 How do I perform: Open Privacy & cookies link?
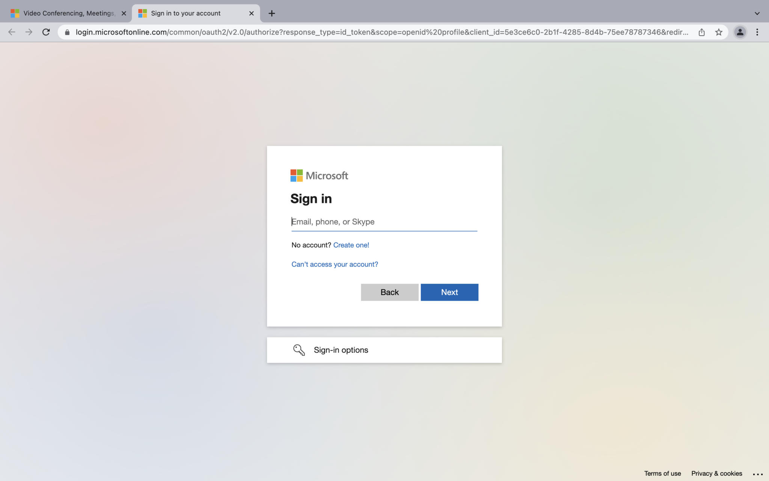pos(716,473)
